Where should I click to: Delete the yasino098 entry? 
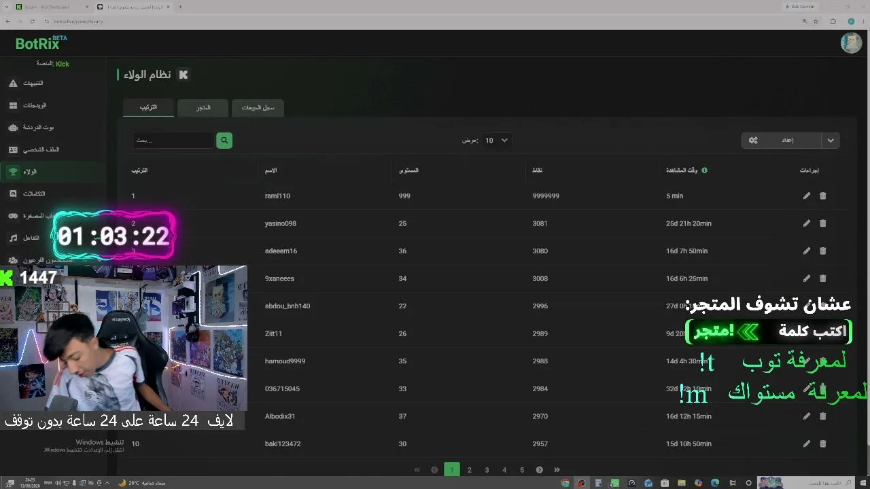pyautogui.click(x=822, y=223)
